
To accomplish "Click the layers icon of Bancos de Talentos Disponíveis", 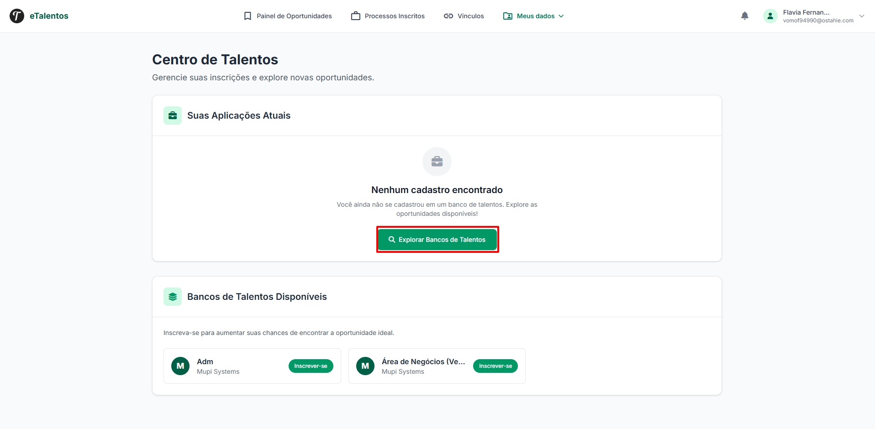I will point(173,296).
